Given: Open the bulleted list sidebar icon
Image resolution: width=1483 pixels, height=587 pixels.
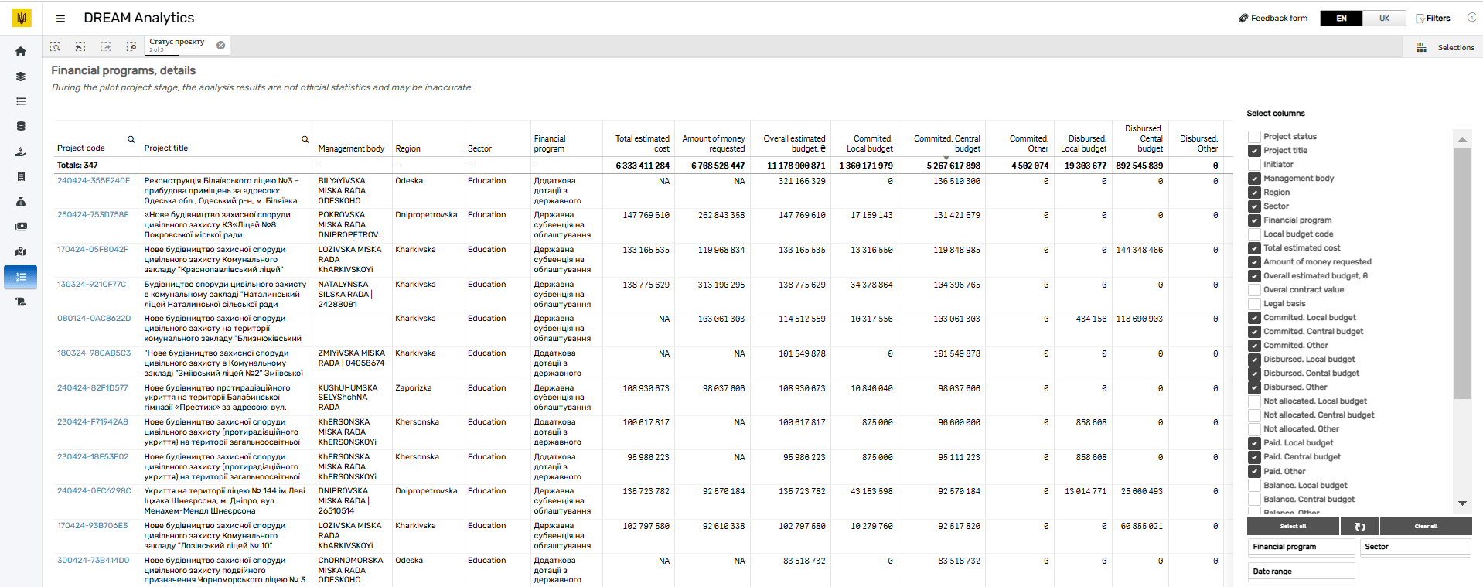Looking at the screenshot, I should (21, 101).
